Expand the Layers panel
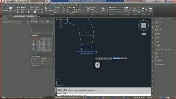 click(73, 14)
